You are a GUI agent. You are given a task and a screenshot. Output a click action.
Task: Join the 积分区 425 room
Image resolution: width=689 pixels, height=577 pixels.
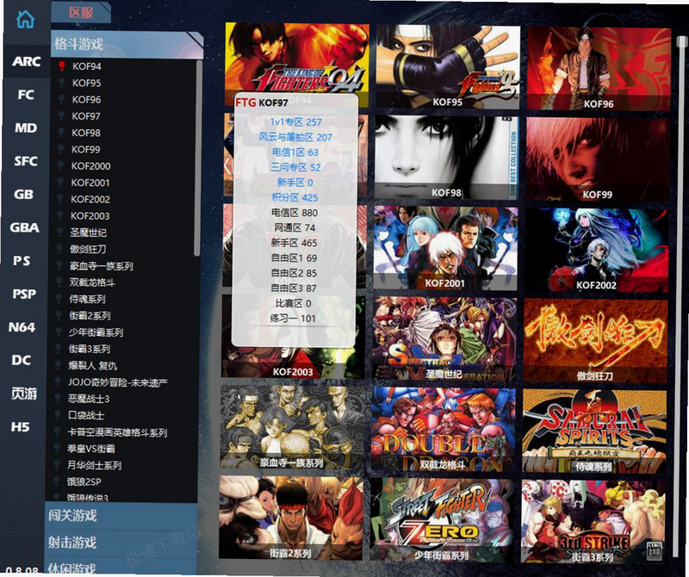pos(295,197)
